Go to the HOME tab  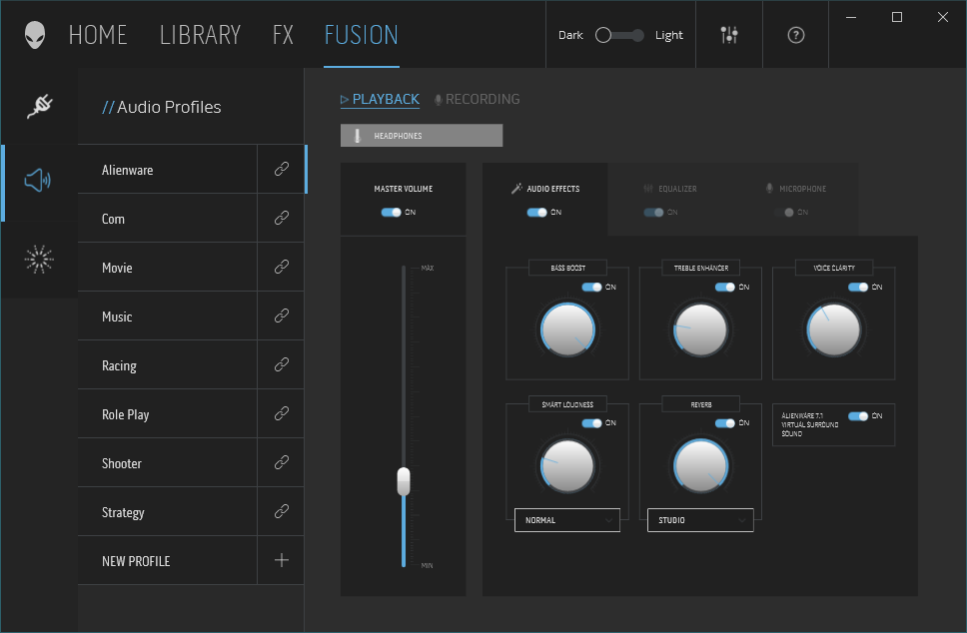[x=98, y=35]
